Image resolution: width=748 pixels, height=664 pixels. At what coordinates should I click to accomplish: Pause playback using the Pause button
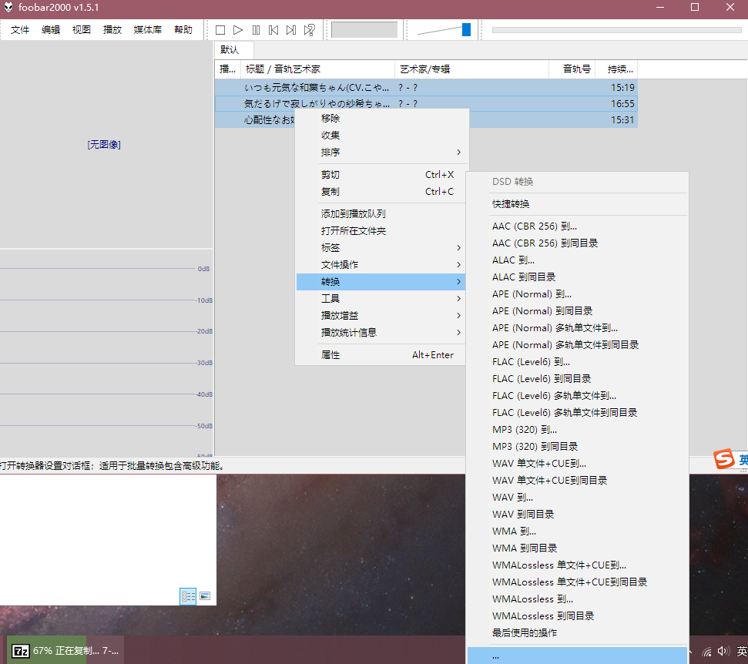[x=256, y=30]
